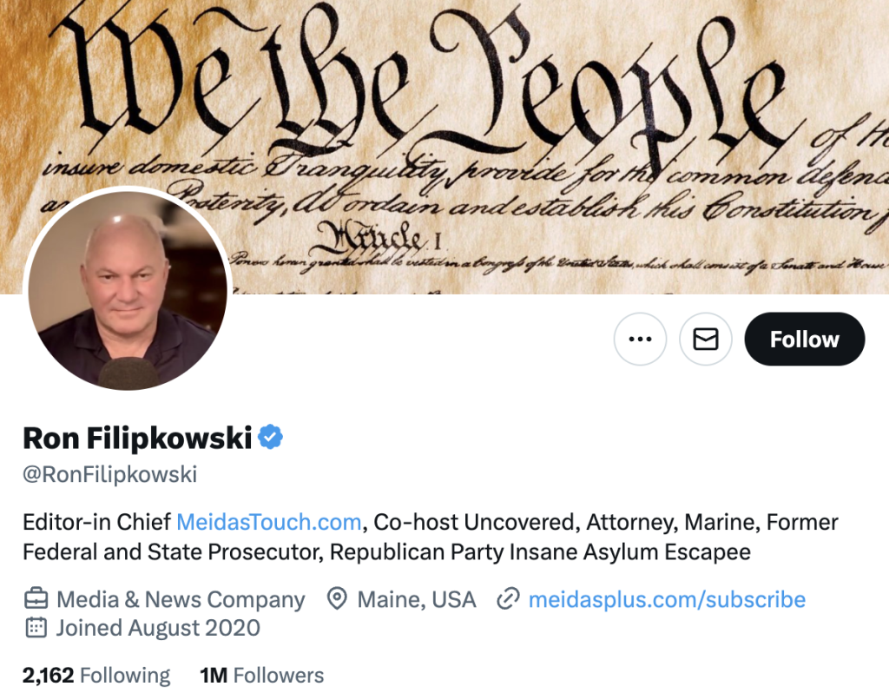Open the profile picture thumbnail
This screenshot has width=889, height=693.
click(x=128, y=291)
